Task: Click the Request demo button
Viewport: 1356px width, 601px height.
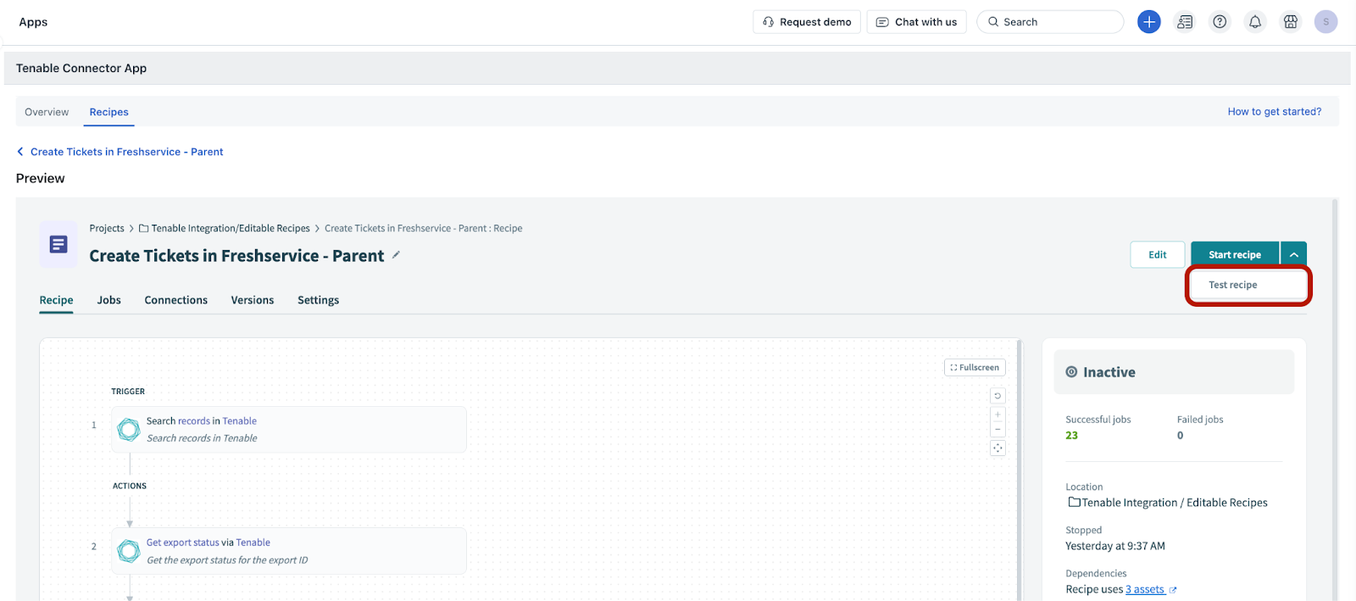Action: tap(807, 22)
